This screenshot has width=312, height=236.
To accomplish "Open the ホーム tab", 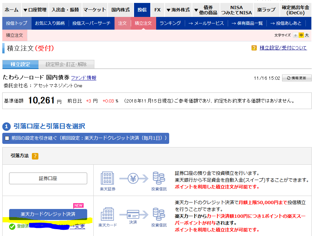I will pos(11,10).
